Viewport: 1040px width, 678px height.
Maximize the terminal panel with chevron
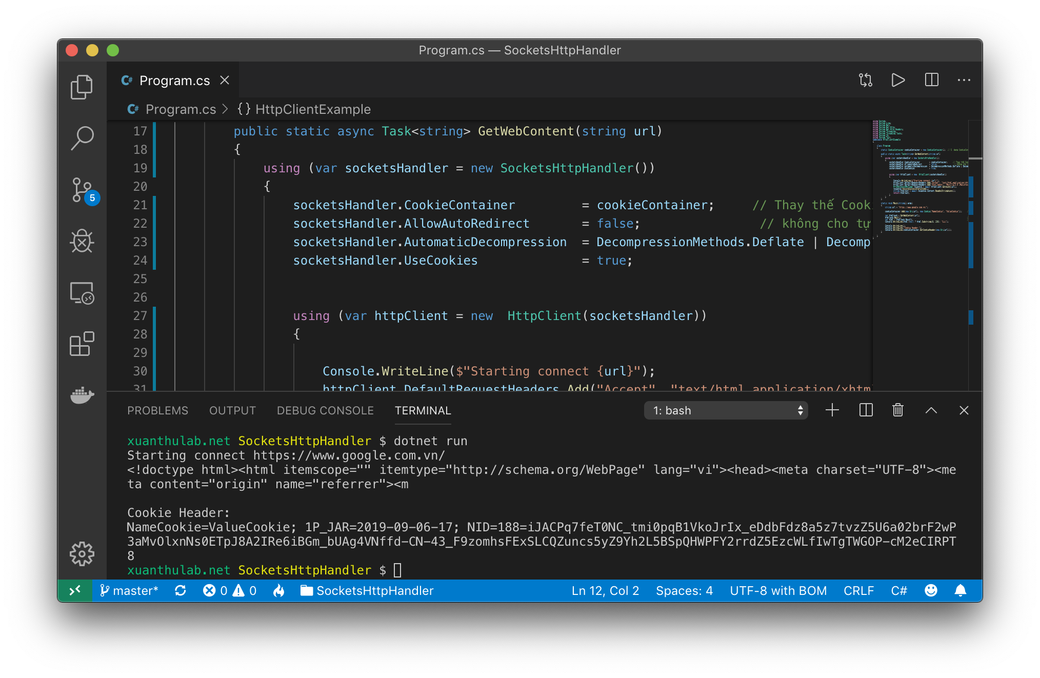(x=931, y=410)
